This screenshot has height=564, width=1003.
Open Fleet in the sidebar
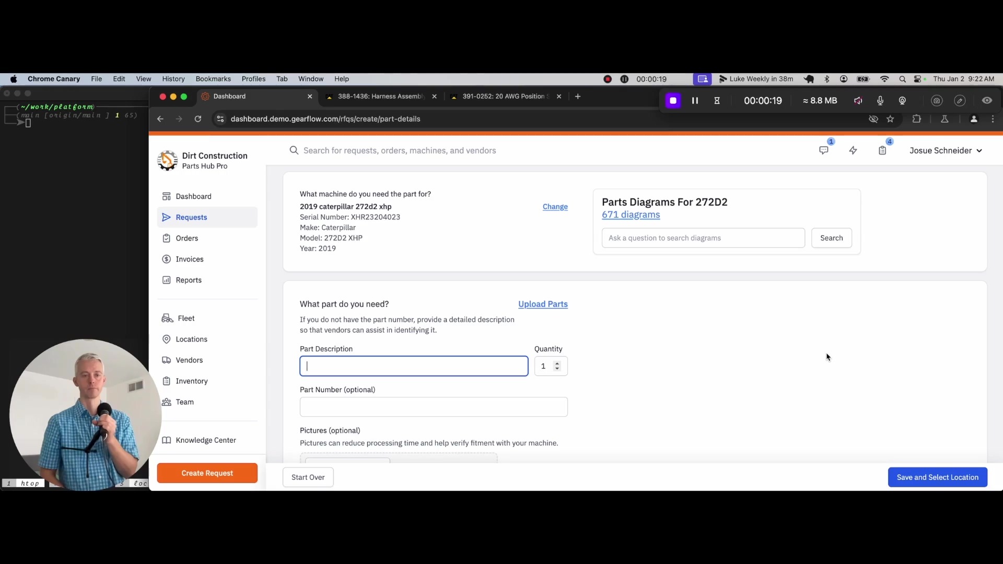186,318
